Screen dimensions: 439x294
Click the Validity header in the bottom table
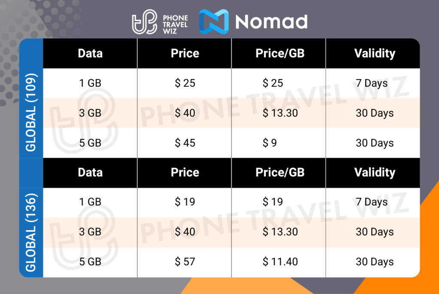pyautogui.click(x=374, y=173)
